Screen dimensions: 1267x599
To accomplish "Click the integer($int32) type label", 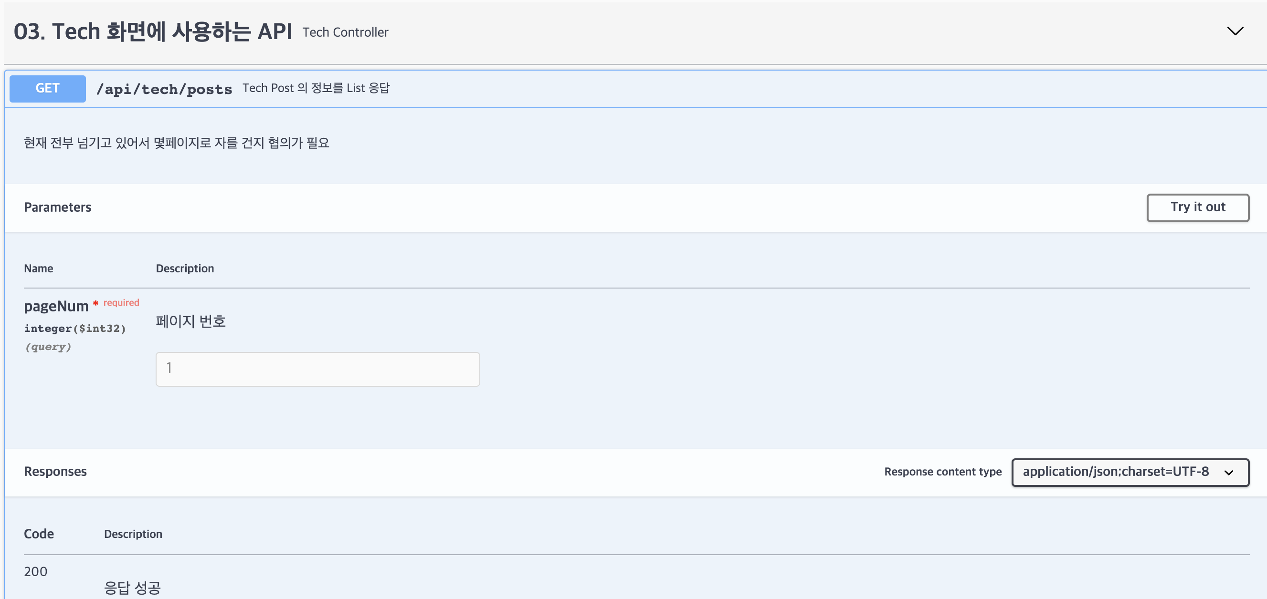I will point(75,328).
